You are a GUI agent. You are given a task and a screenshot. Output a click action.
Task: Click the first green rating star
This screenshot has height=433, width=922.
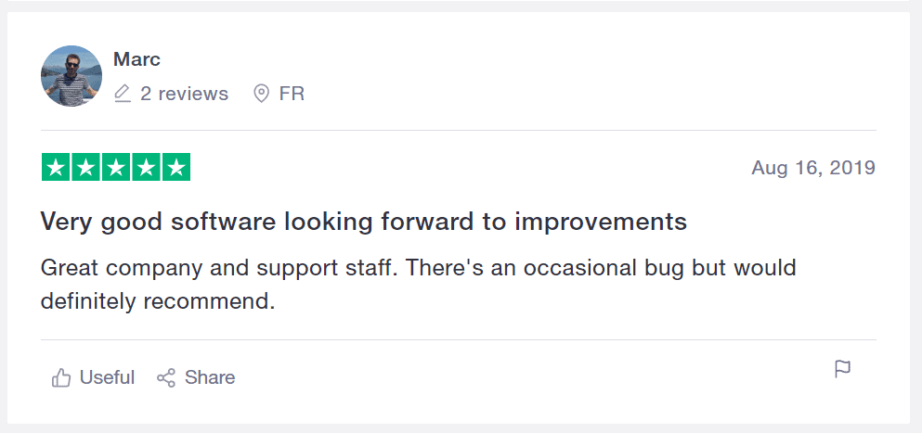(56, 167)
